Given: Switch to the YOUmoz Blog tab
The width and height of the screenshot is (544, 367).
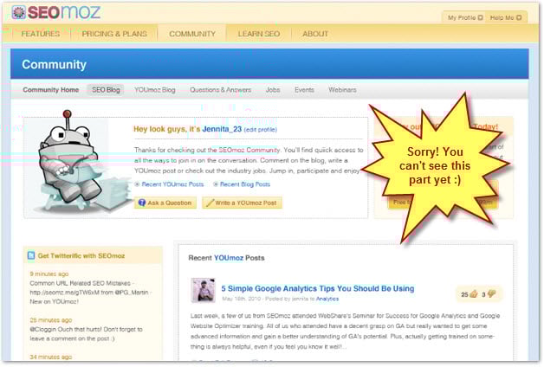Looking at the screenshot, I should [155, 89].
